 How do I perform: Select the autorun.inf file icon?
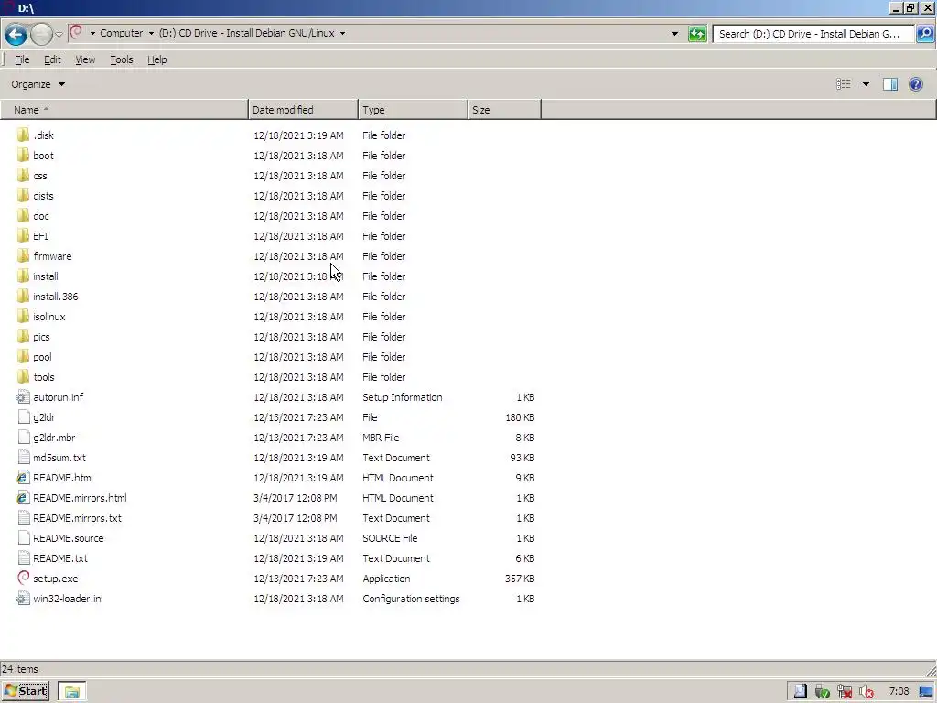pyautogui.click(x=23, y=397)
